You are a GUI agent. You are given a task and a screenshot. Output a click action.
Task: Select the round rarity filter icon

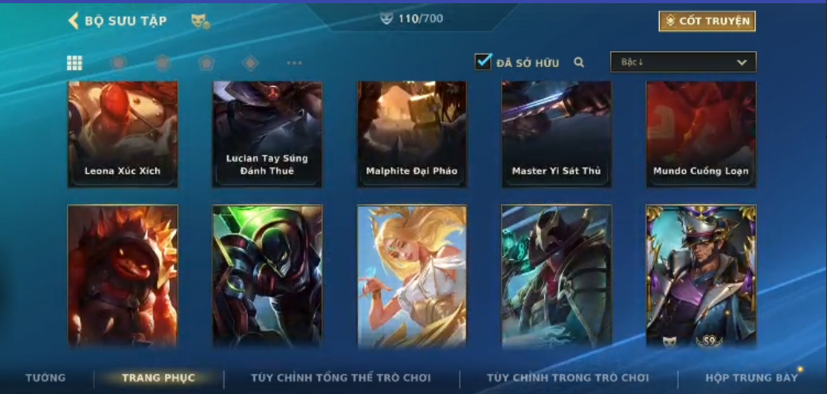coord(118,63)
